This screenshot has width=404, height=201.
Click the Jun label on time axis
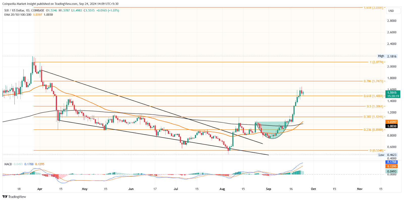click(131, 189)
